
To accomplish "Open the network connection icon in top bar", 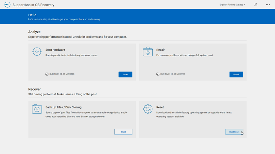I will pos(256,5).
